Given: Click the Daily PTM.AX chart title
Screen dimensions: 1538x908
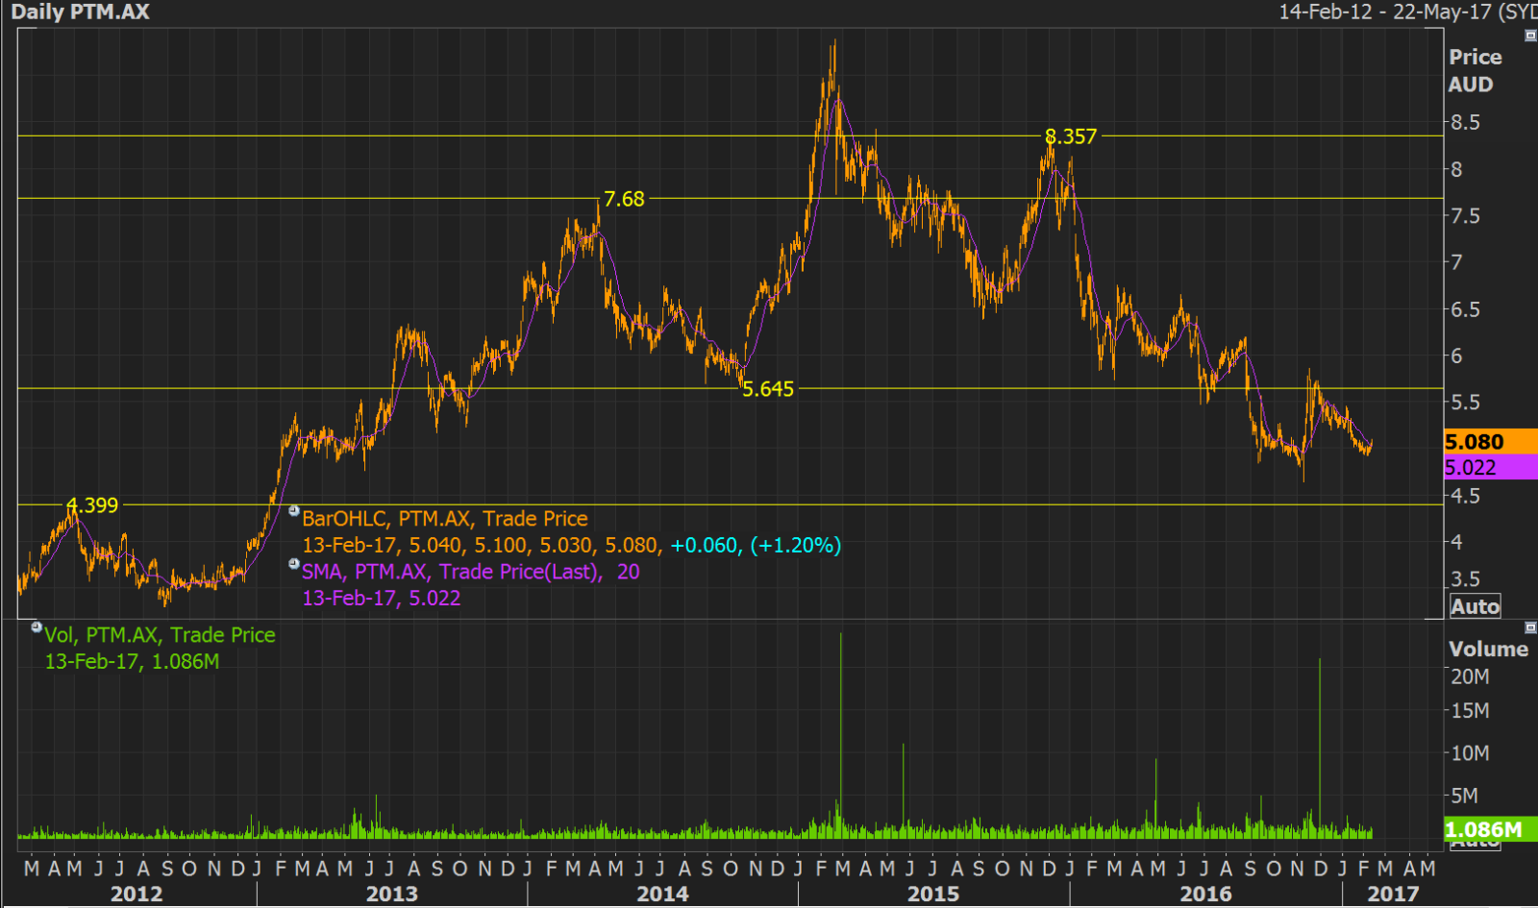Looking at the screenshot, I should (81, 12).
